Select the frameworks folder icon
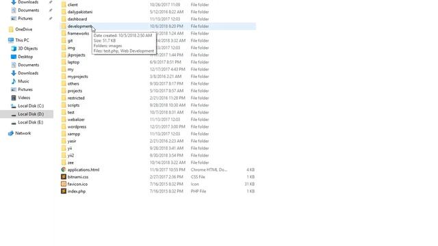This screenshot has width=438, height=246. (x=64, y=33)
